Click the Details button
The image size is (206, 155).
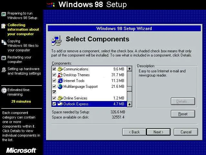(183, 101)
